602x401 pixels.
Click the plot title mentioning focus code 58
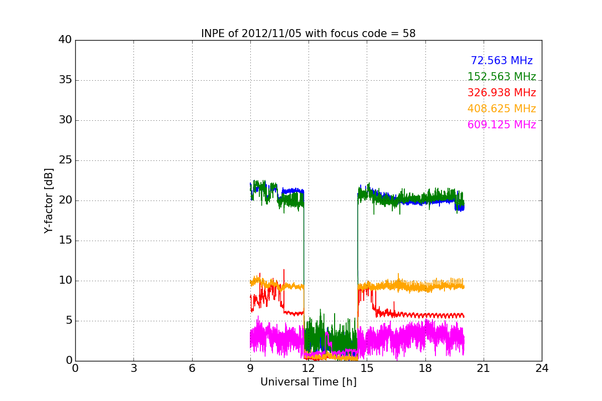click(308, 34)
